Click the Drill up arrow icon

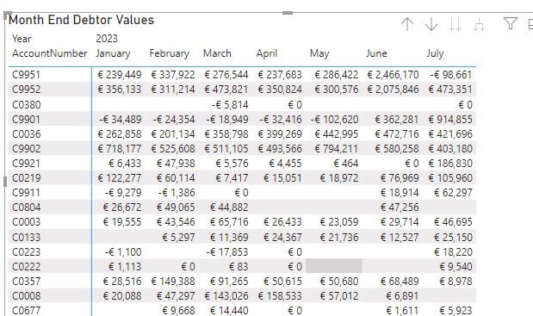[407, 24]
